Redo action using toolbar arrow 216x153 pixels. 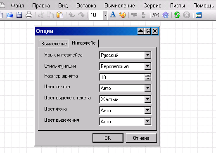click(x=81, y=15)
